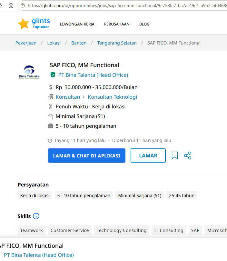The width and height of the screenshot is (227, 261).
Task: Open the Konsultan Teknologi link
Action: coord(112,97)
